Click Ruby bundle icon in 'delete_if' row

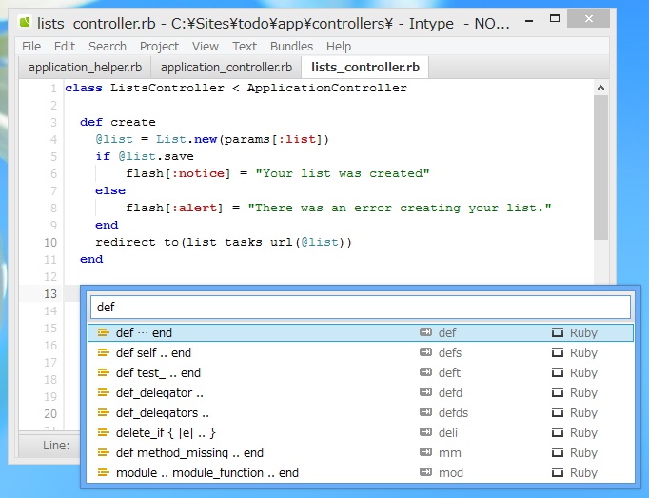558,432
